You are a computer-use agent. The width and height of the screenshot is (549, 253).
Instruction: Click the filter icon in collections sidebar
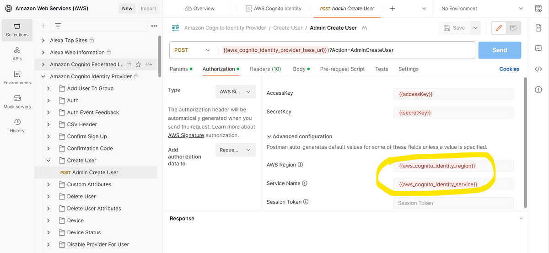click(58, 26)
